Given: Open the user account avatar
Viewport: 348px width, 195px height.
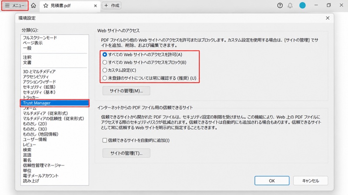Looking at the screenshot, I should tap(302, 6).
